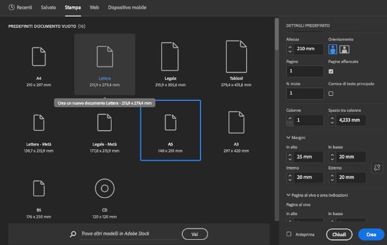The image size is (387, 245).
Task: Click the Adobe Stock search magnifier icon
Action: click(x=73, y=234)
